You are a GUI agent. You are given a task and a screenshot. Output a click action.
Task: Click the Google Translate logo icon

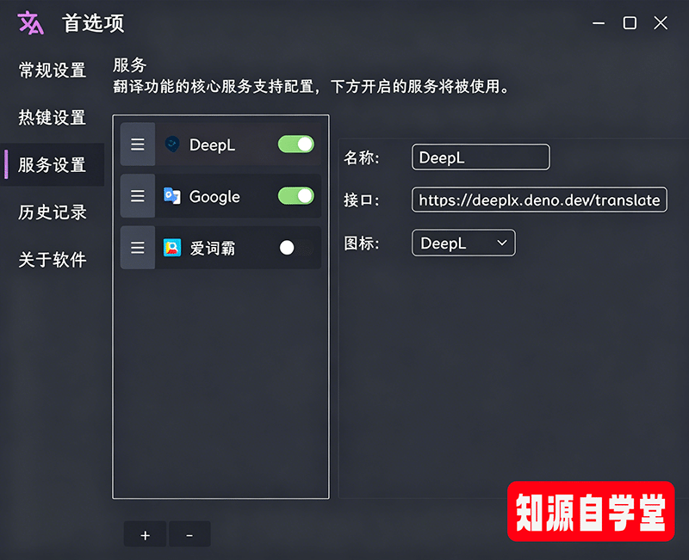click(172, 196)
